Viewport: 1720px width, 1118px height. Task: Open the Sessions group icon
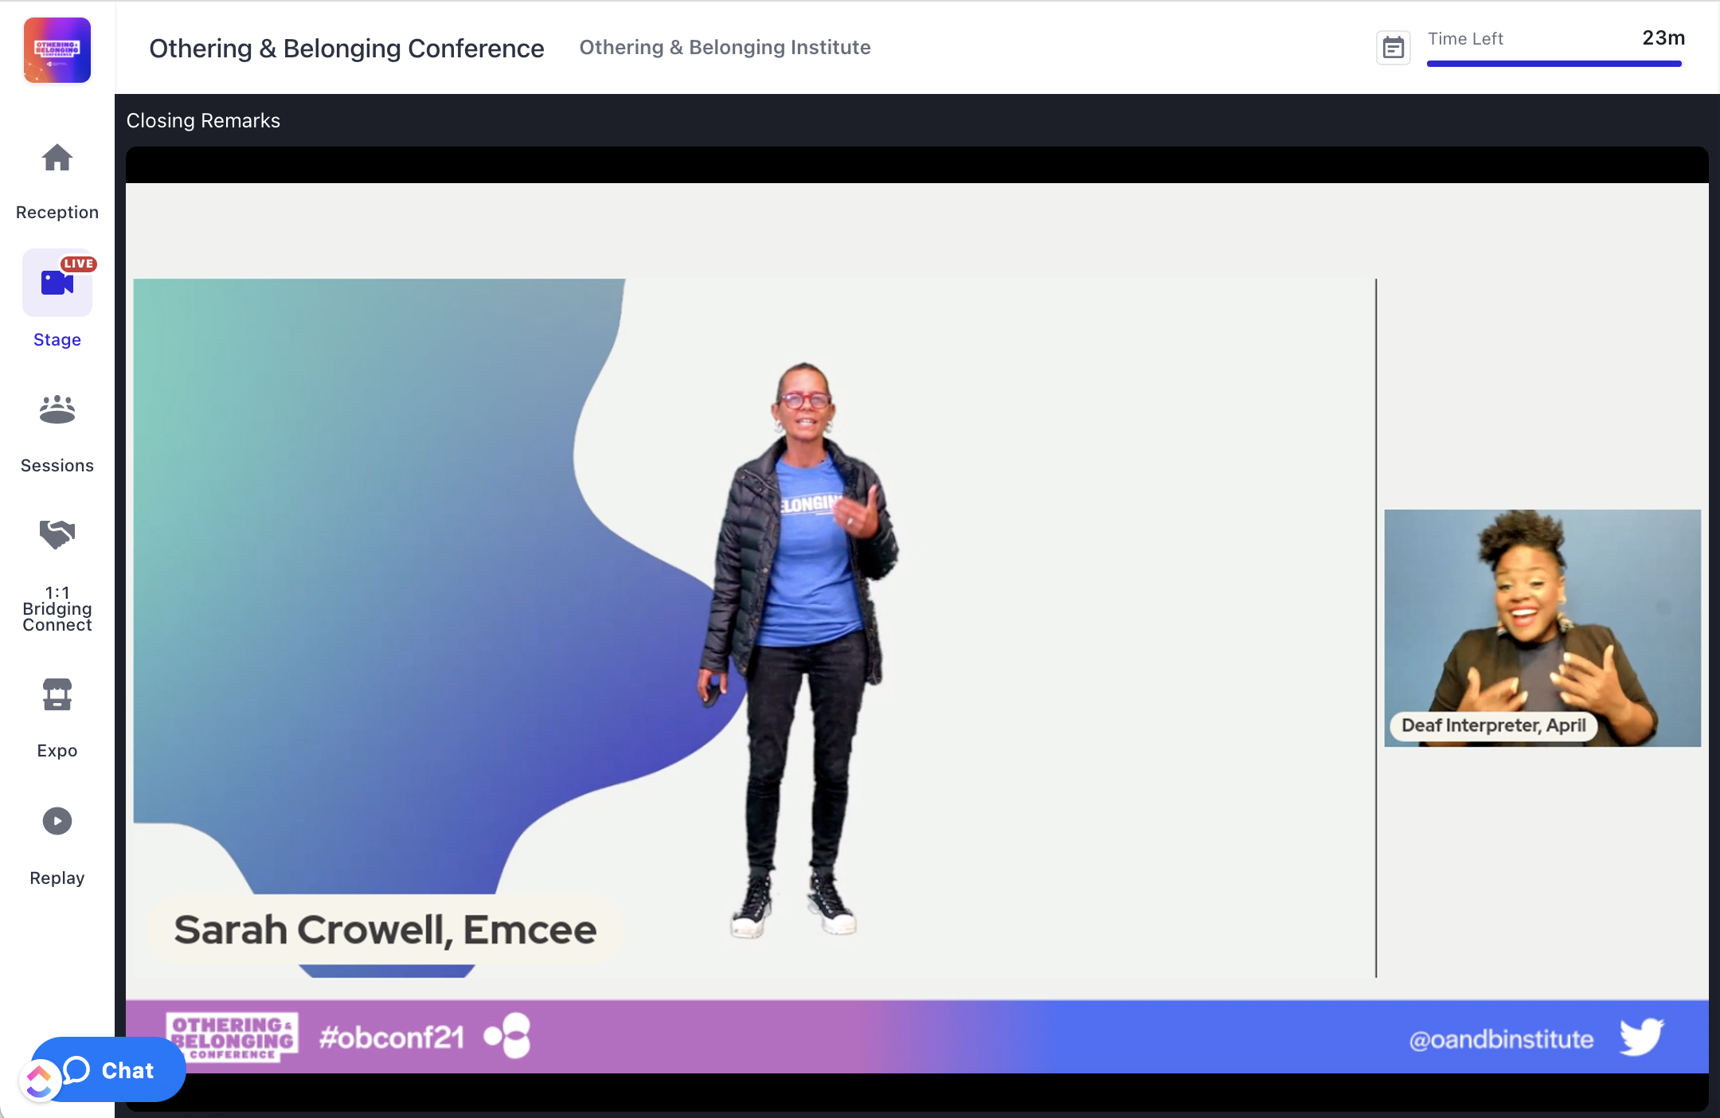57,409
